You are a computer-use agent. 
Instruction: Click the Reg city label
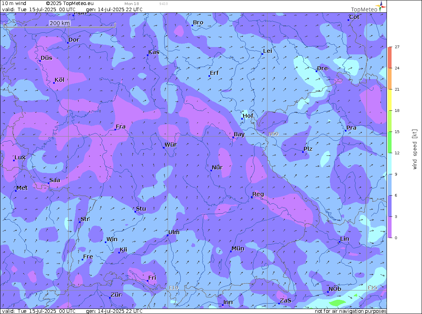tap(258, 194)
